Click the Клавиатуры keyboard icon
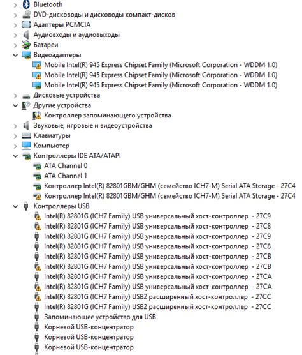The image size is (302, 355). [26, 135]
